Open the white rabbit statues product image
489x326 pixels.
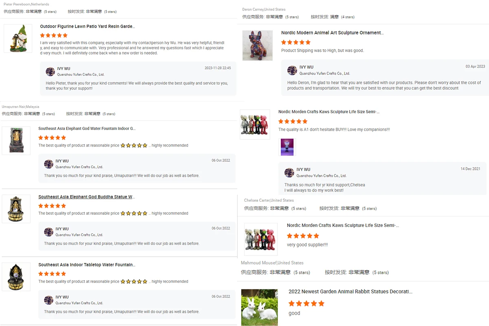(260, 307)
